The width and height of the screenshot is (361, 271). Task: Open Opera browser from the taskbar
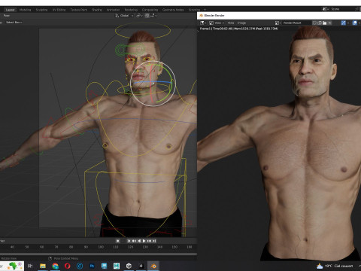68,266
